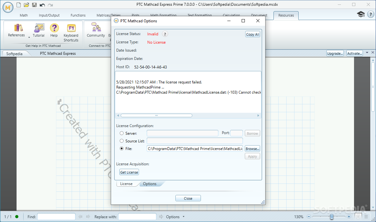Click the Host ID value 52-54-00-14-A6-43
The height and width of the screenshot is (222, 376).
click(151, 67)
